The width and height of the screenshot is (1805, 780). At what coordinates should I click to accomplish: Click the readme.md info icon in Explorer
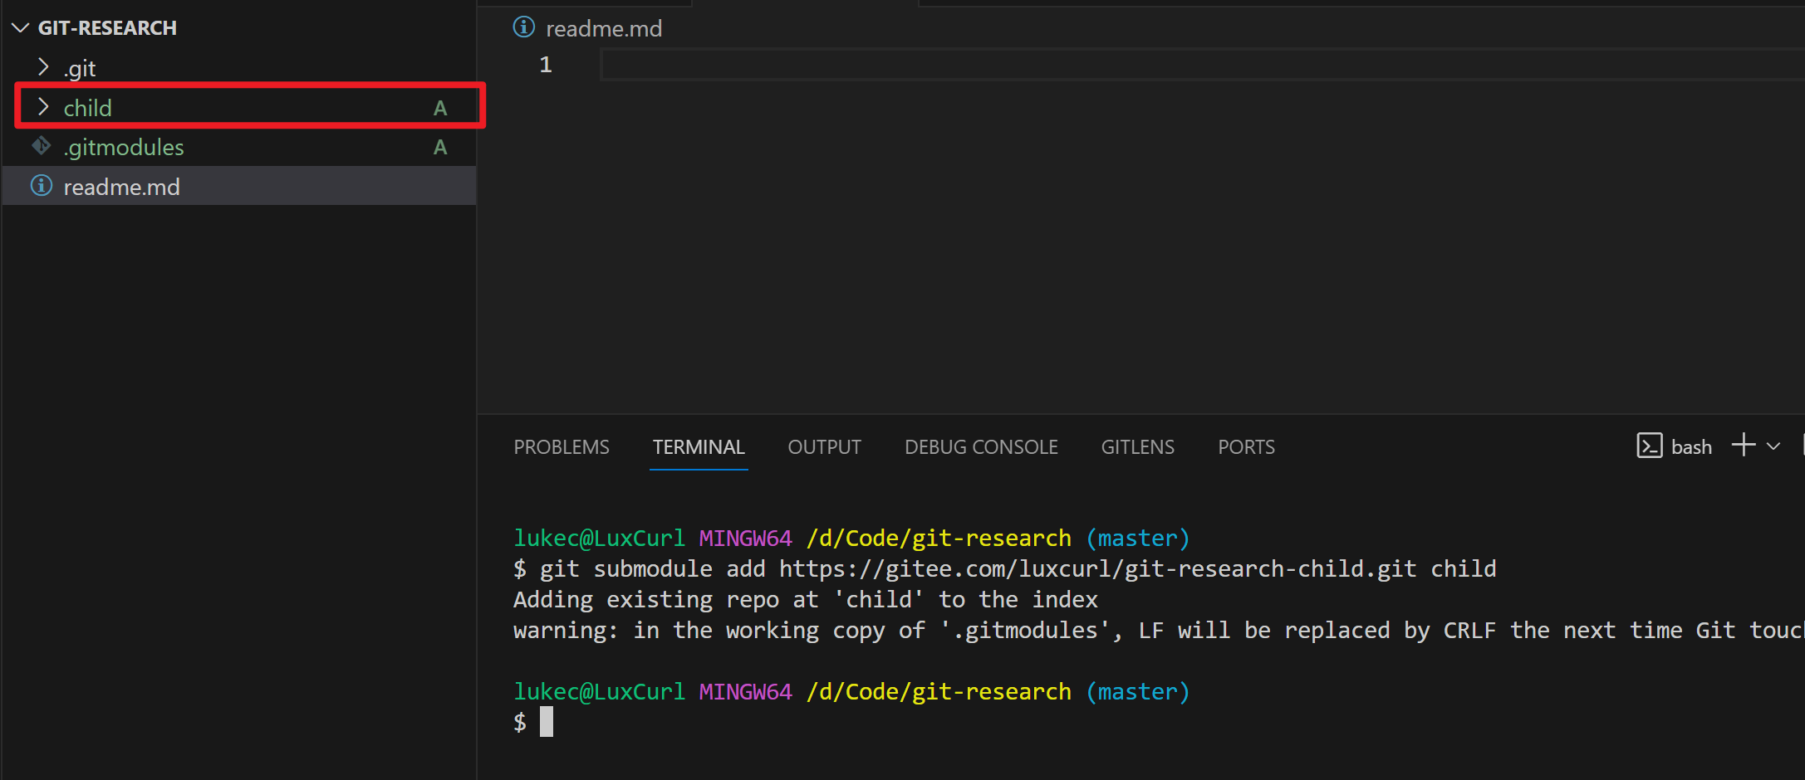42,185
